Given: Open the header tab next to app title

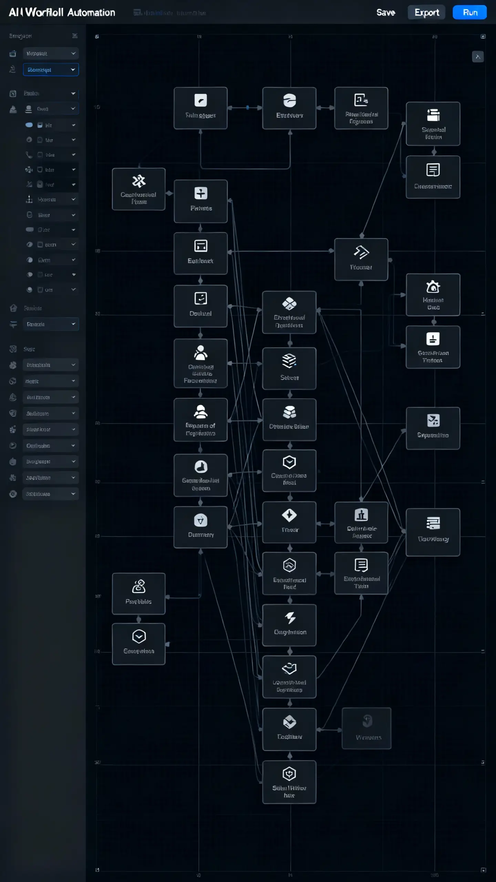Looking at the screenshot, I should (x=170, y=13).
